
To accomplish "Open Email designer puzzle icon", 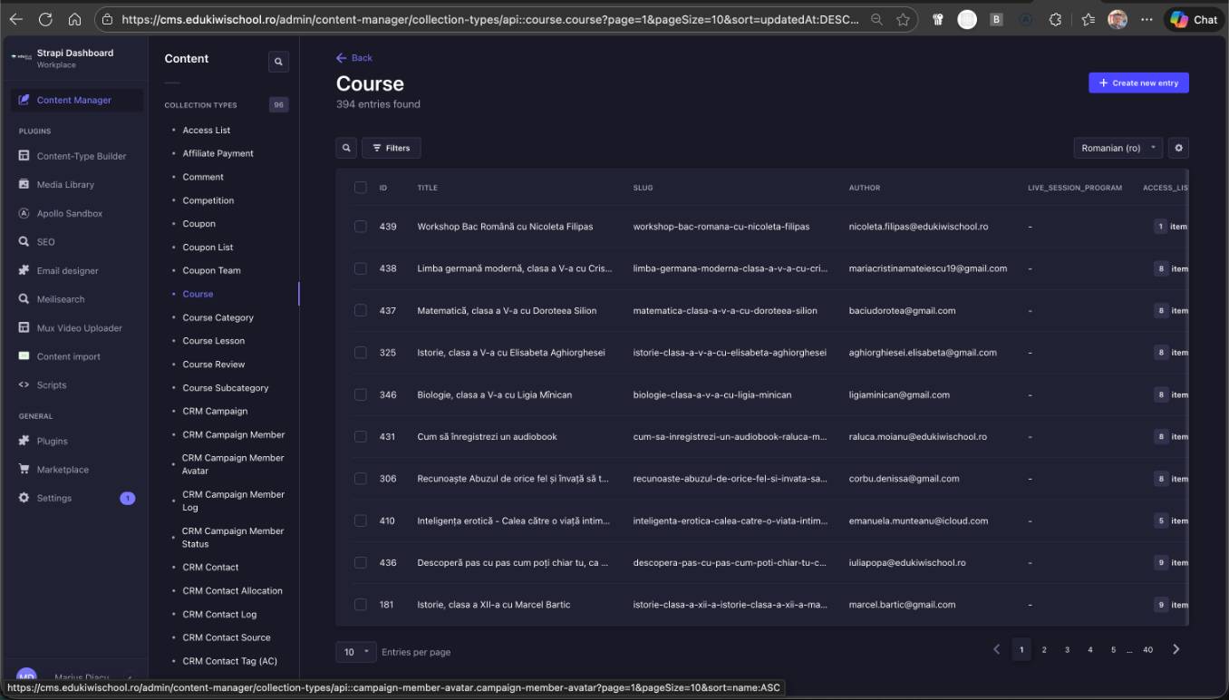I will [x=24, y=270].
